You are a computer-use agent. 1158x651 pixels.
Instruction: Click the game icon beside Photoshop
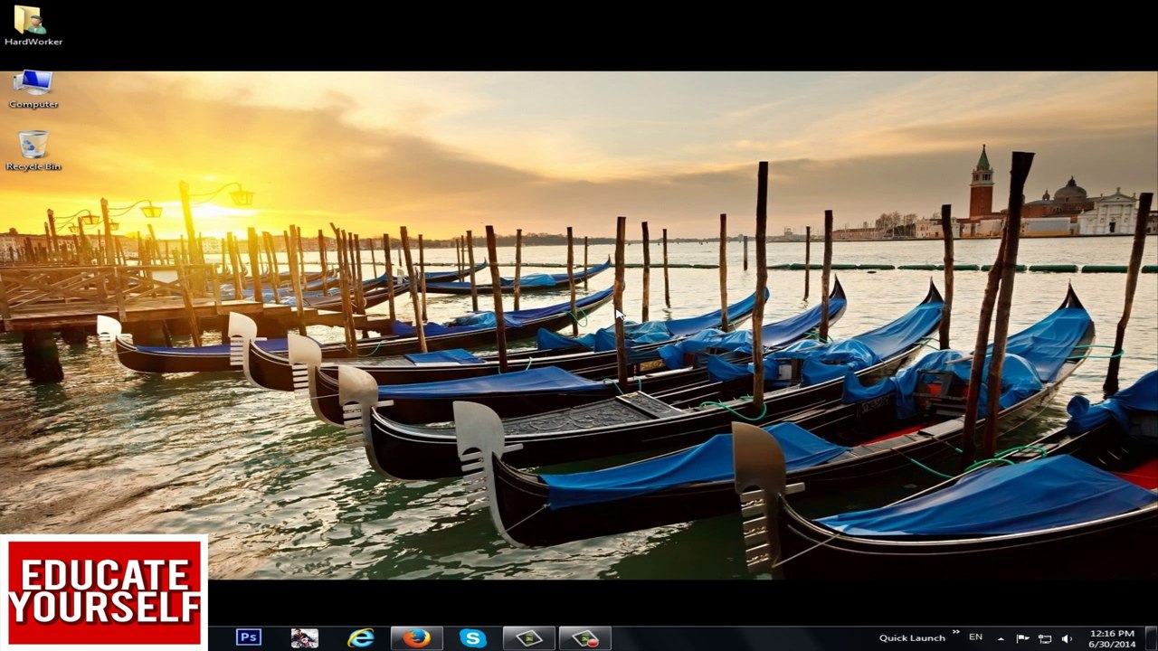tap(304, 637)
